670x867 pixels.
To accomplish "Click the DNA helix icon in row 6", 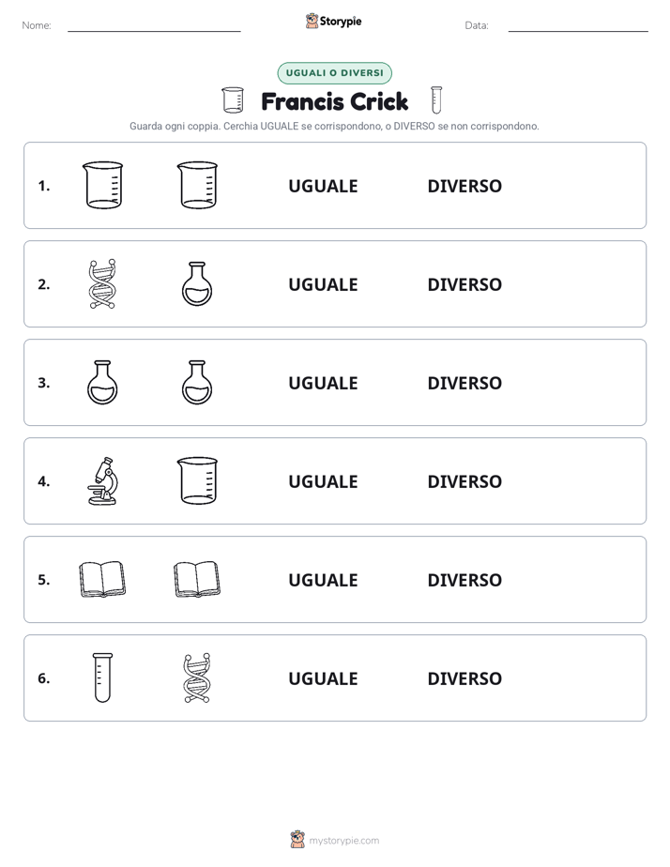I will click(197, 677).
